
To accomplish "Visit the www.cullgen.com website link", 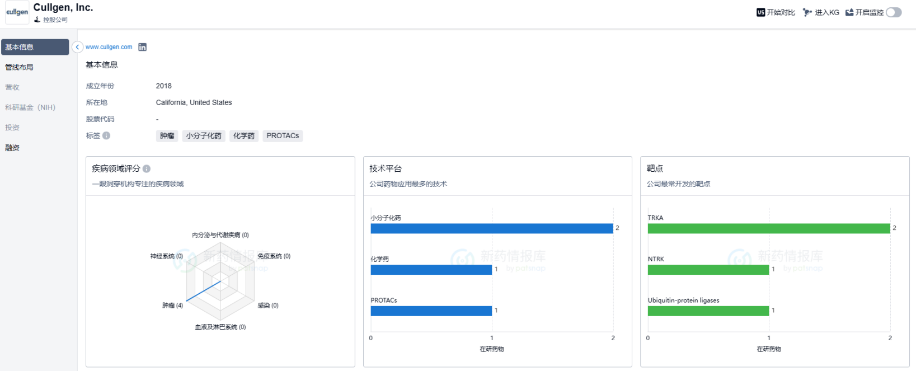I will click(109, 47).
